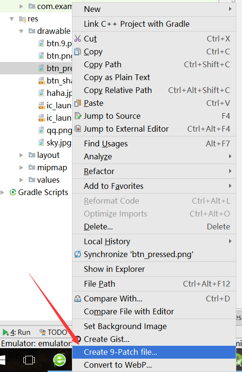Viewport: 242px width, 372px height.
Task: Click the Compare With icon
Action: click(x=78, y=299)
